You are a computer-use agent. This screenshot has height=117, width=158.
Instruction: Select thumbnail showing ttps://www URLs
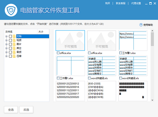tap(133, 40)
